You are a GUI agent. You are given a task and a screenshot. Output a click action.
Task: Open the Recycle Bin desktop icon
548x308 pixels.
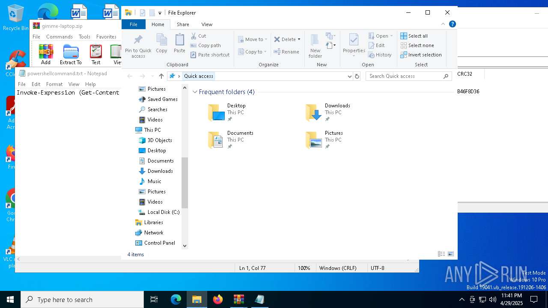point(16,18)
